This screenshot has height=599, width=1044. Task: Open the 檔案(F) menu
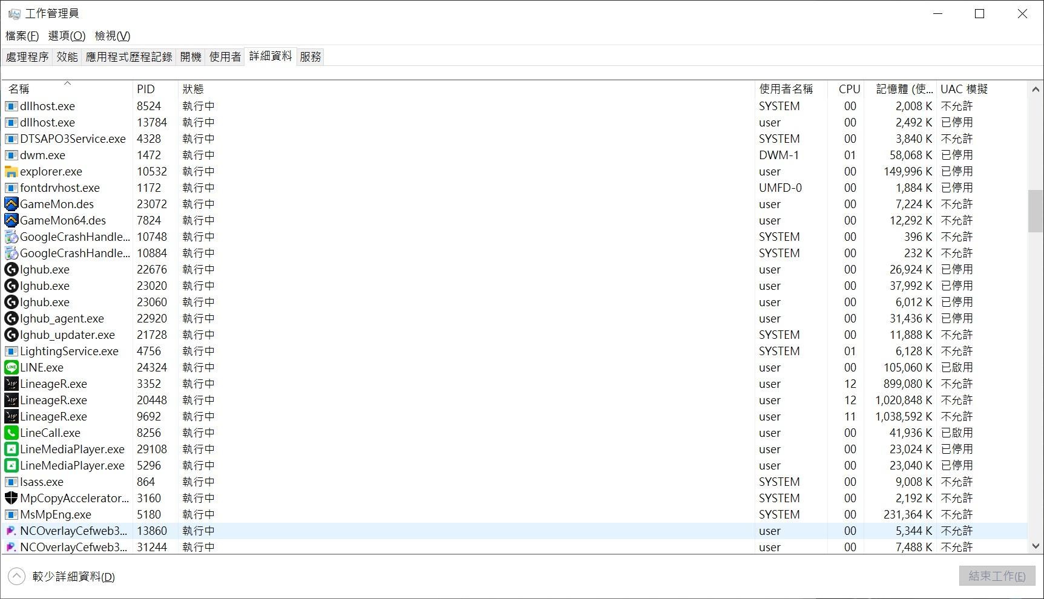click(22, 36)
